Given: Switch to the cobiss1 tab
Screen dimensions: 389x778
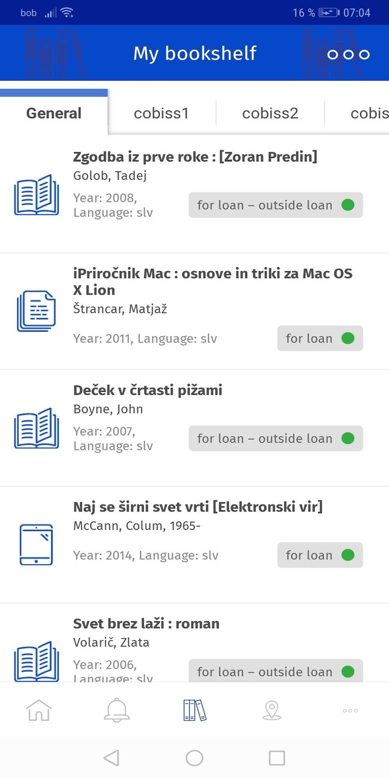Looking at the screenshot, I should point(161,113).
